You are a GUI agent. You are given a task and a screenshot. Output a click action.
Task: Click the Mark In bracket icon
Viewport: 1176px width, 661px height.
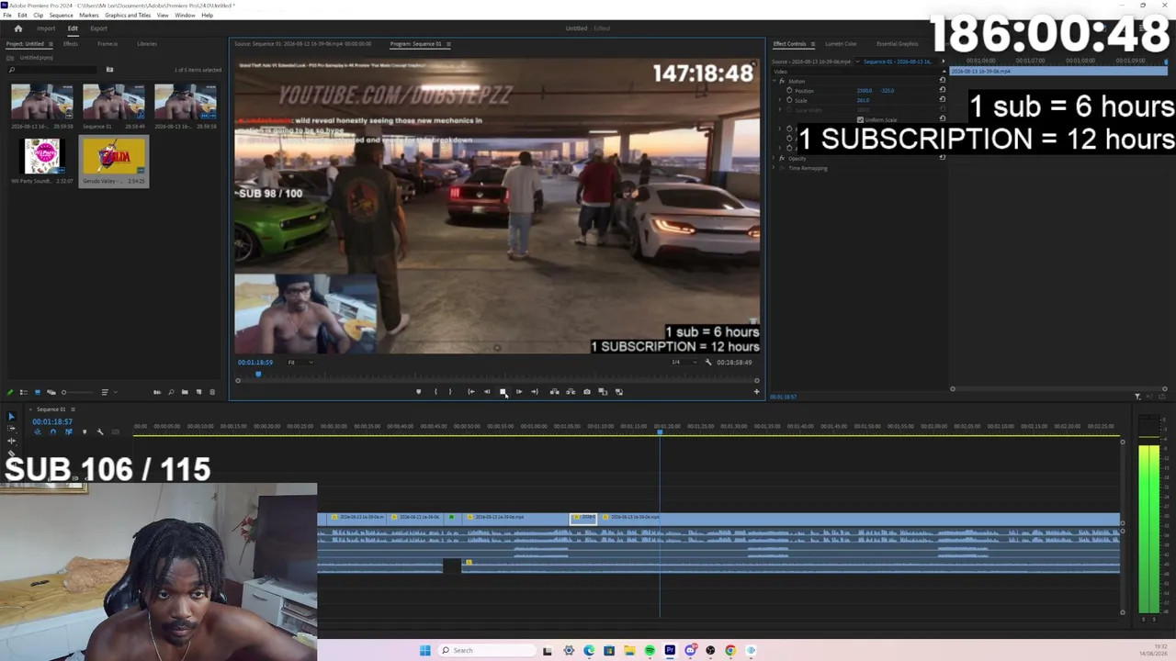pyautogui.click(x=435, y=392)
